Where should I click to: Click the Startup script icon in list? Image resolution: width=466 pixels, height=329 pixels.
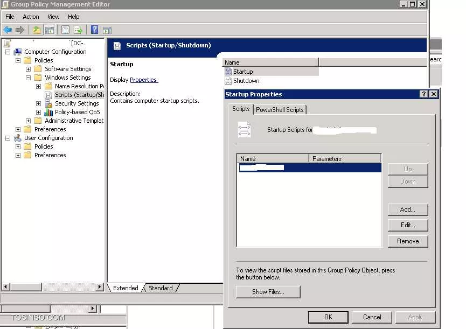pyautogui.click(x=228, y=72)
